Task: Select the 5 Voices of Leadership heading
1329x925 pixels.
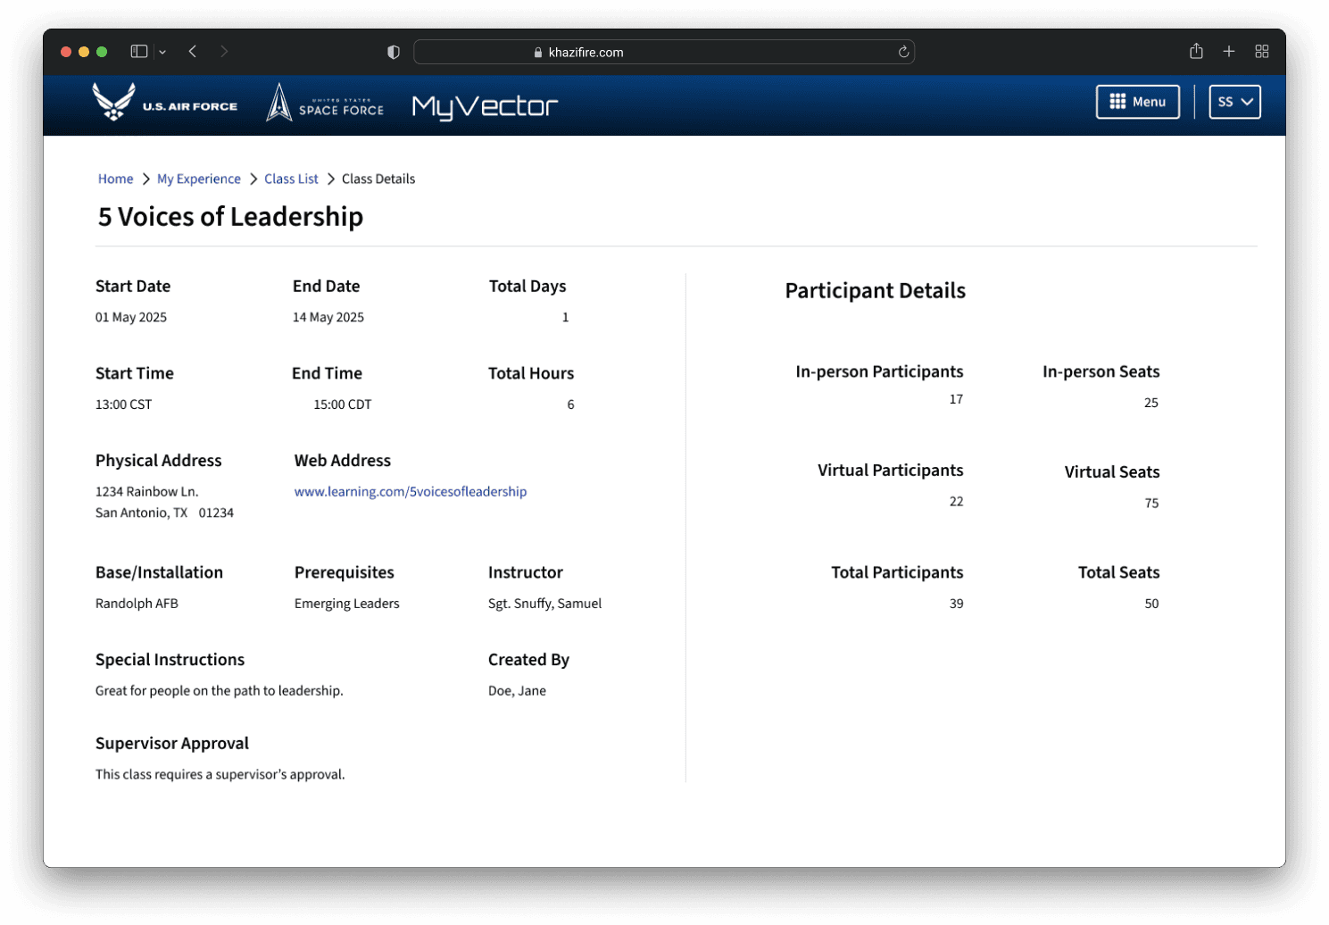Action: [230, 217]
